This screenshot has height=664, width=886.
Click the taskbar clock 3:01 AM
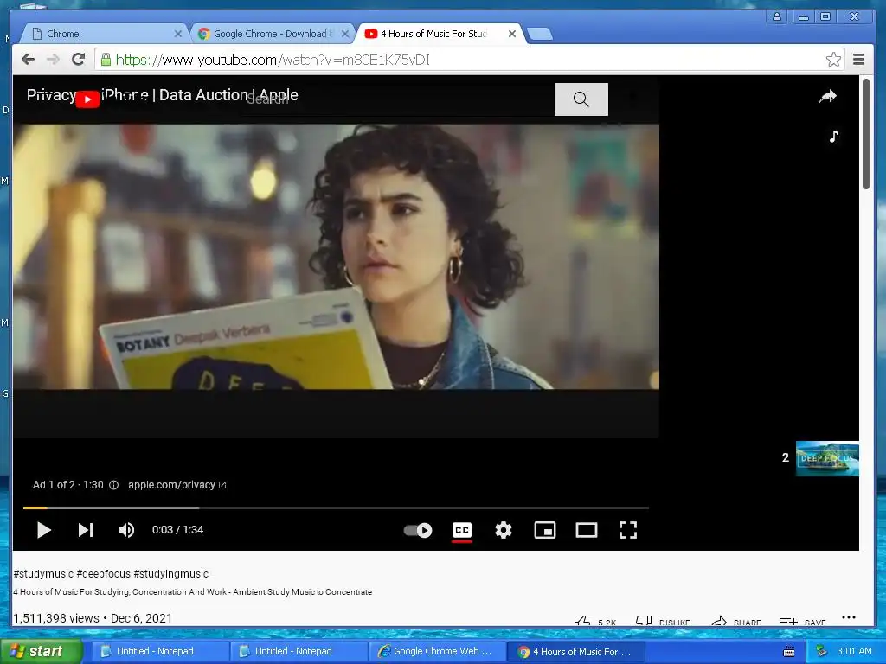tap(854, 651)
